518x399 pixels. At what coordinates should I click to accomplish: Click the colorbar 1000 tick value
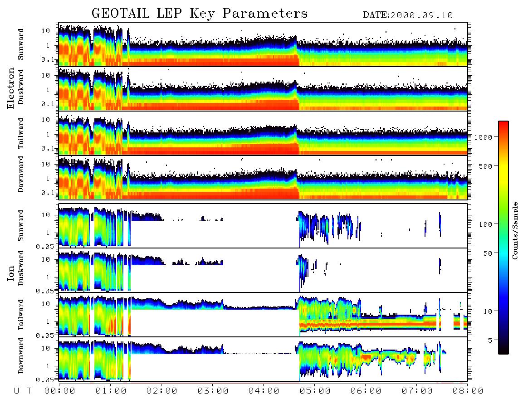(483, 137)
